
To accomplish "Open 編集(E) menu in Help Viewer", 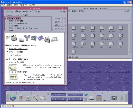I will (x=18, y=11).
